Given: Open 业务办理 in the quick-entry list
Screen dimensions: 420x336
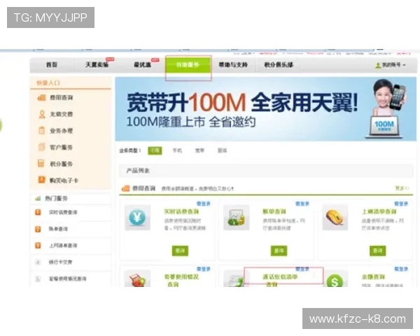Looking at the screenshot, I should point(62,131).
